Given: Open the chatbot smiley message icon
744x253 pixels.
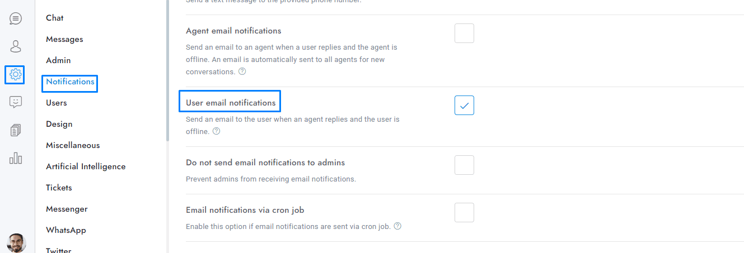Looking at the screenshot, I should pyautogui.click(x=16, y=102).
